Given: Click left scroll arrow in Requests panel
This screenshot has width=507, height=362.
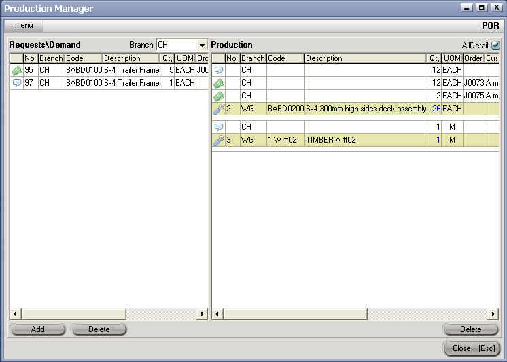Looking at the screenshot, I should click(15, 314).
